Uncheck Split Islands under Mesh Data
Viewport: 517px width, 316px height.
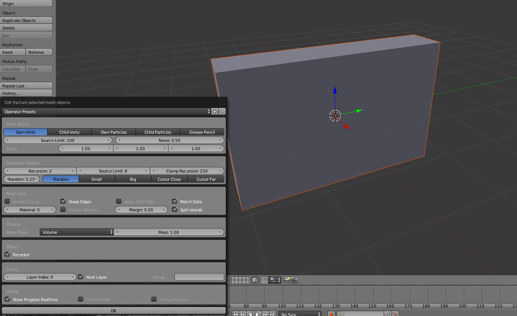[174, 210]
